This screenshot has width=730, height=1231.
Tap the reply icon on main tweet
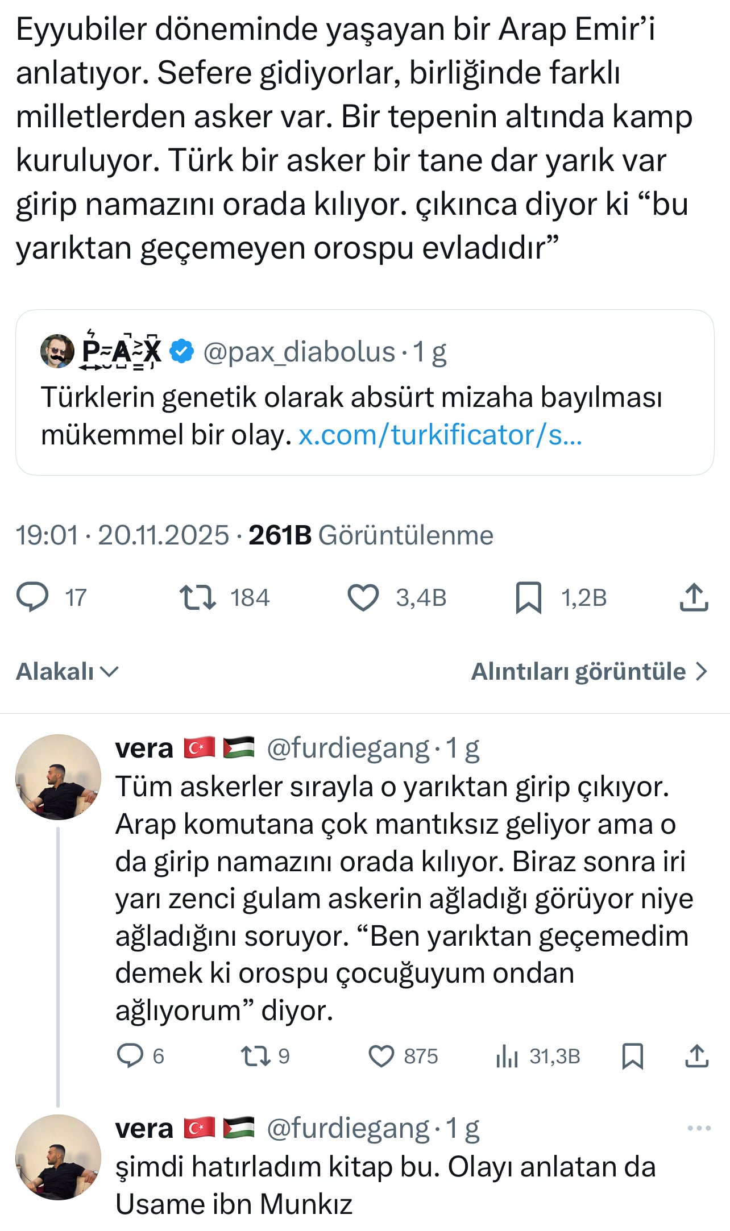tap(33, 597)
